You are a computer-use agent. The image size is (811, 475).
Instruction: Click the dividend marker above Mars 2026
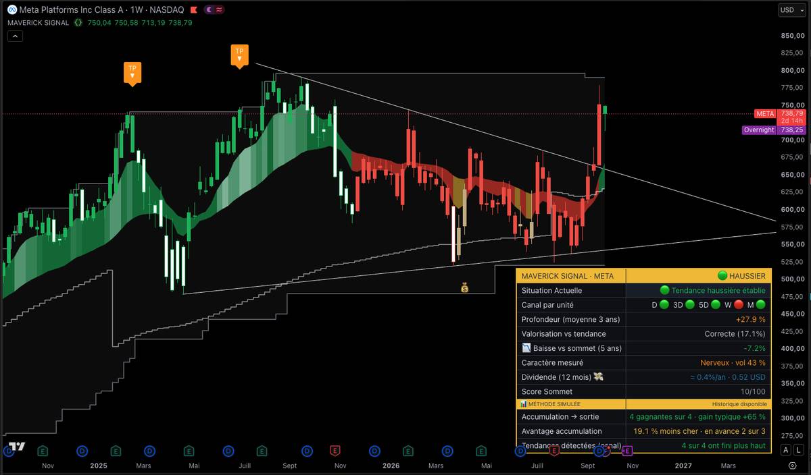[x=447, y=450]
